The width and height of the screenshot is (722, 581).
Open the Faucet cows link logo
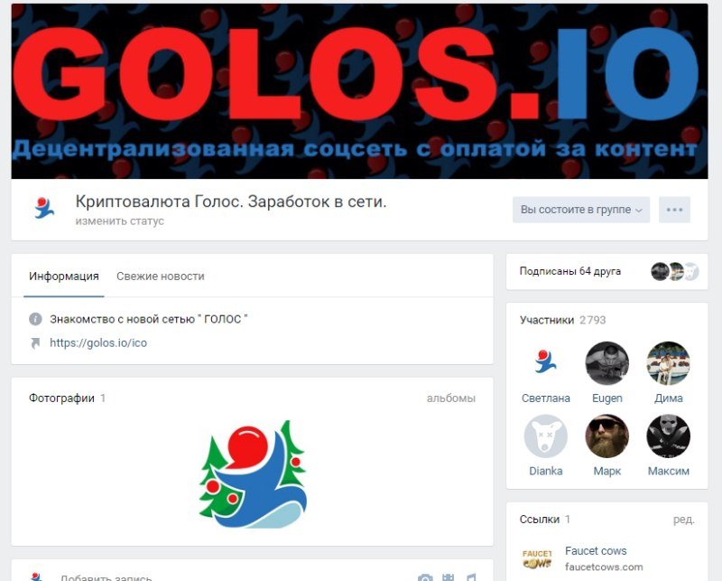537,559
